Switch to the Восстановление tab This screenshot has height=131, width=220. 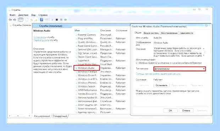[x=169, y=33]
